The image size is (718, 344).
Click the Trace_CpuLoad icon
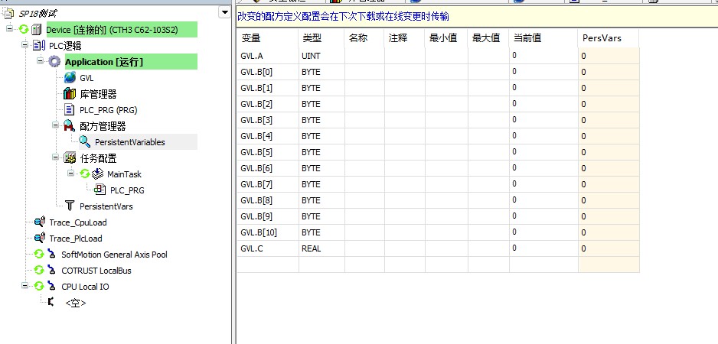pos(40,222)
